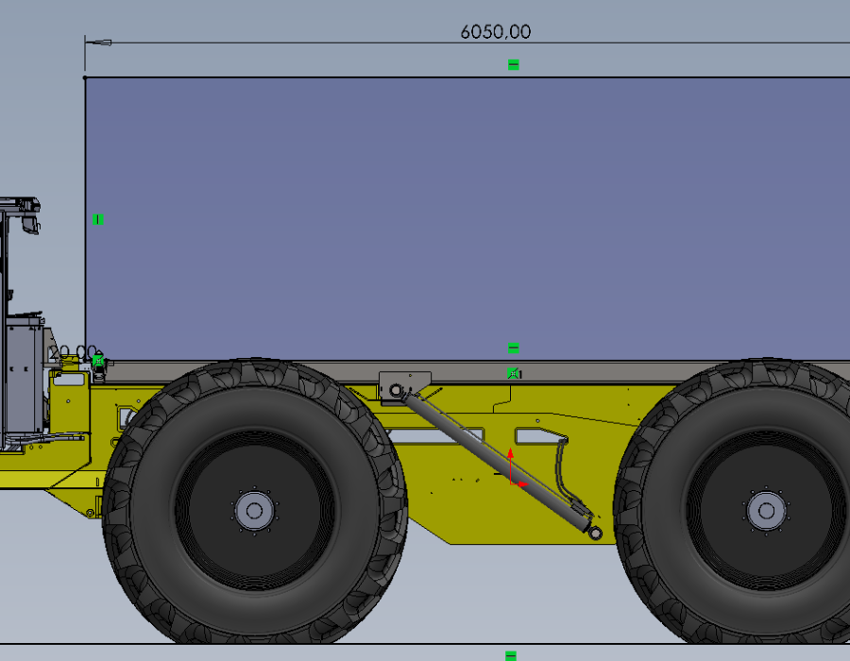Image resolution: width=850 pixels, height=661 pixels.
Task: Select the slot cutout in yellow frame
Action: pos(538,435)
